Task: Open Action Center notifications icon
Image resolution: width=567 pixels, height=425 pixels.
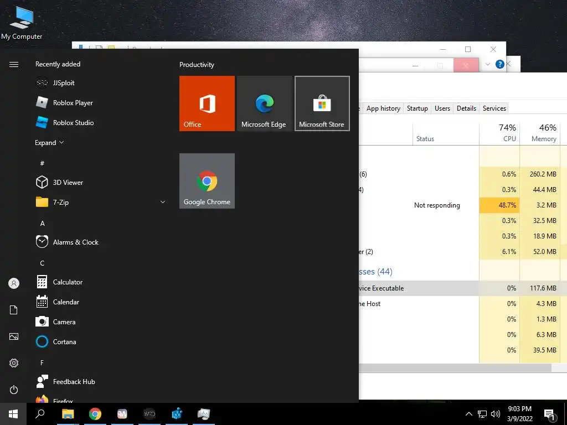Action: [550, 414]
